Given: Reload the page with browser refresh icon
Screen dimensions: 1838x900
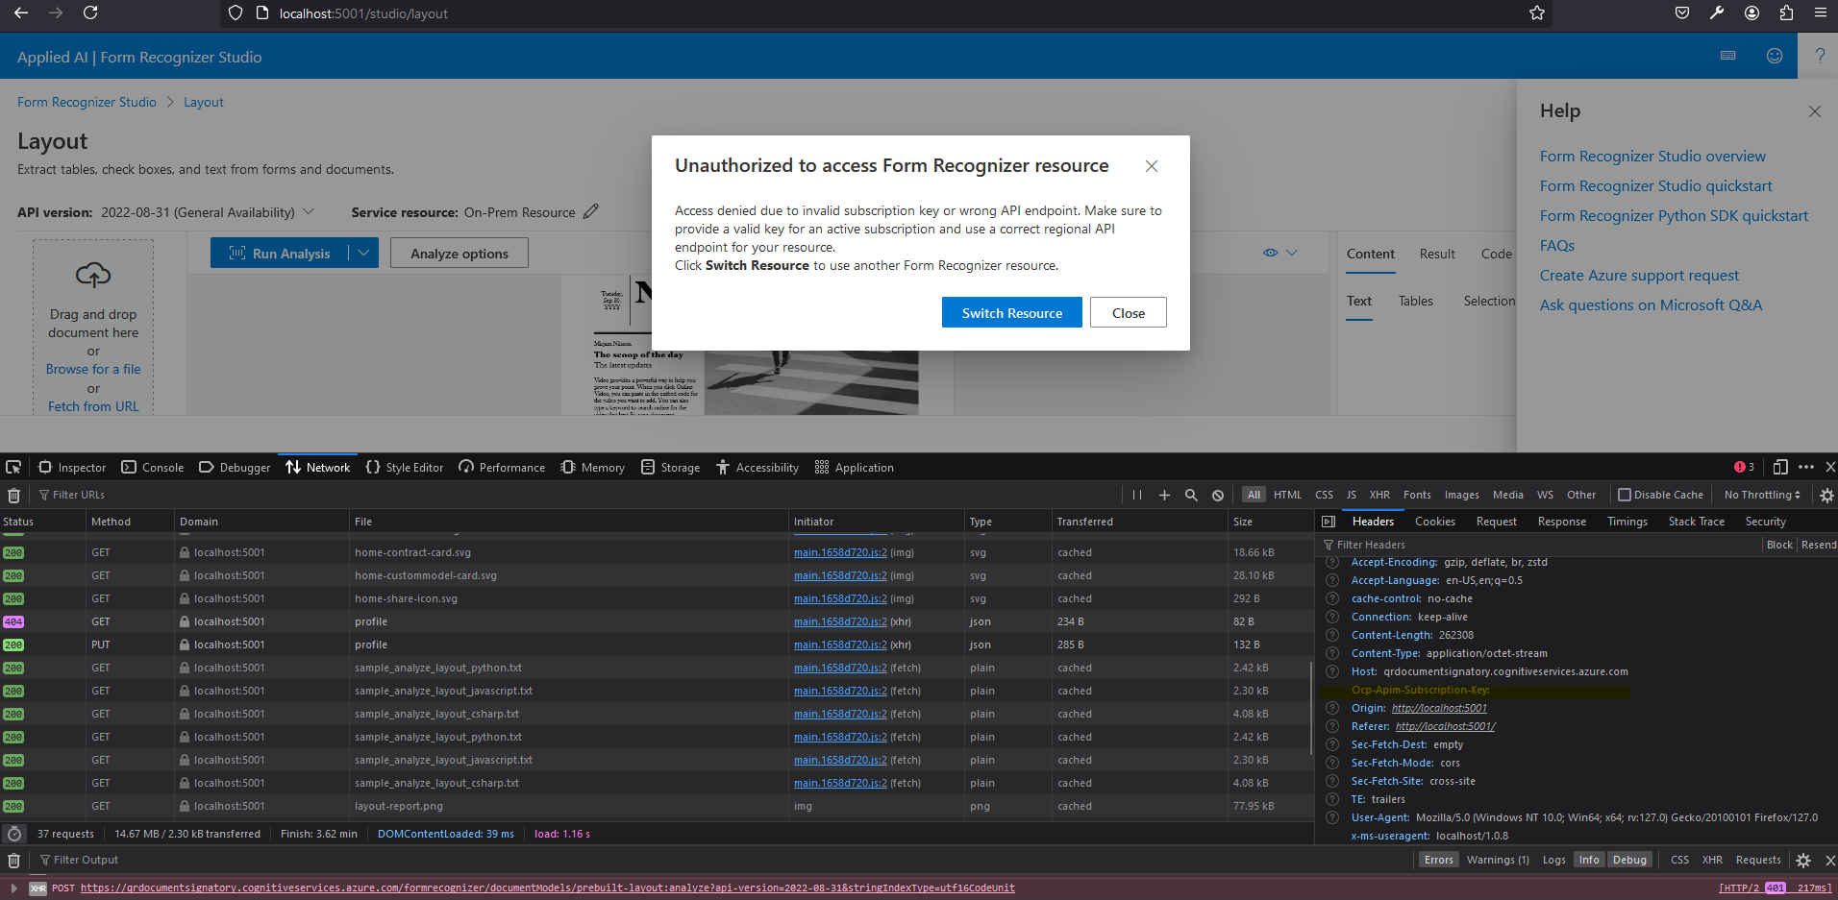Looking at the screenshot, I should (x=90, y=12).
